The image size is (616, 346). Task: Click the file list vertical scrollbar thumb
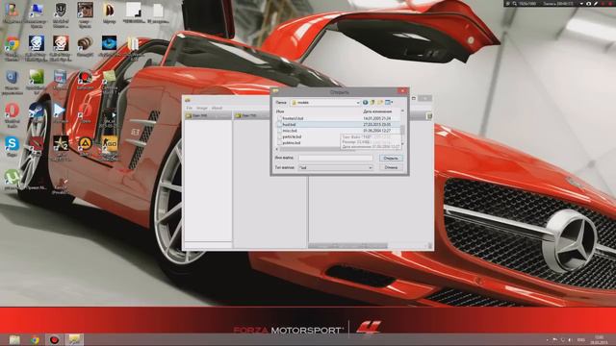pos(402,130)
